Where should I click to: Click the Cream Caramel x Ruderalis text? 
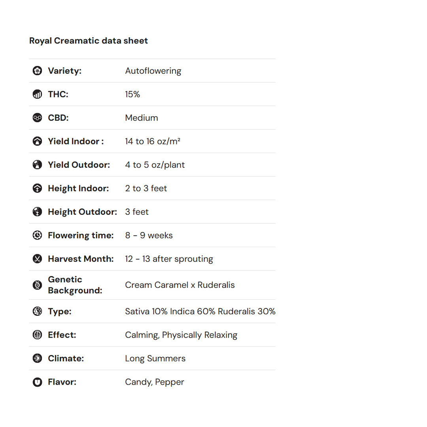click(x=179, y=285)
